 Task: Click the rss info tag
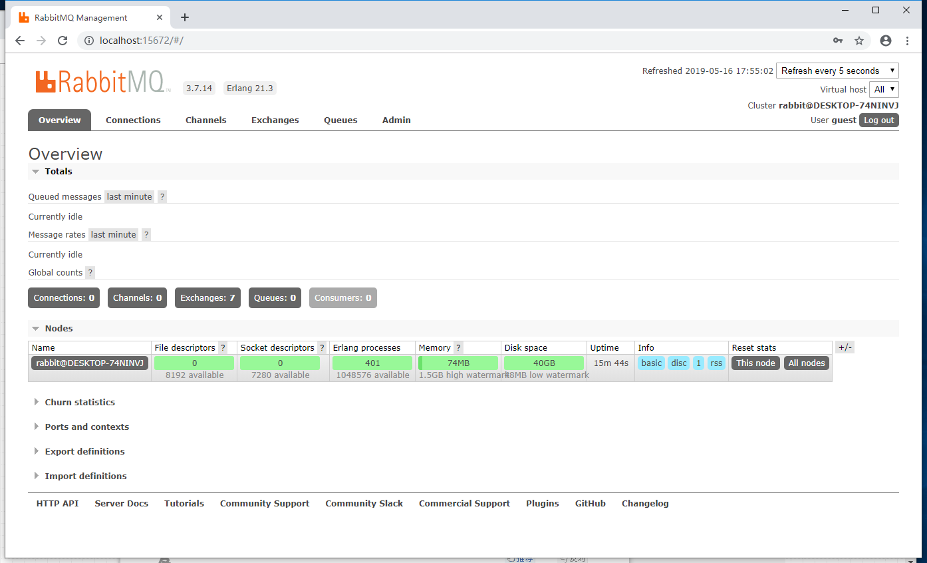coord(716,363)
